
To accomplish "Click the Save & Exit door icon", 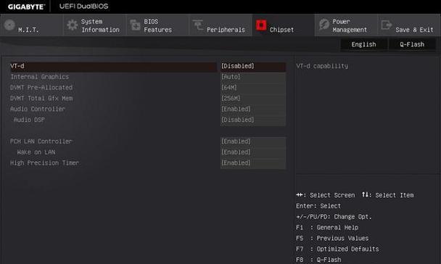I will [387, 25].
